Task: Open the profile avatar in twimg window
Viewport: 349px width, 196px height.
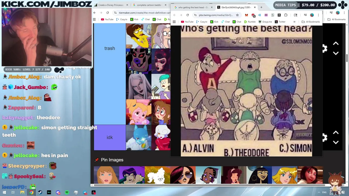Action: tap(312, 15)
